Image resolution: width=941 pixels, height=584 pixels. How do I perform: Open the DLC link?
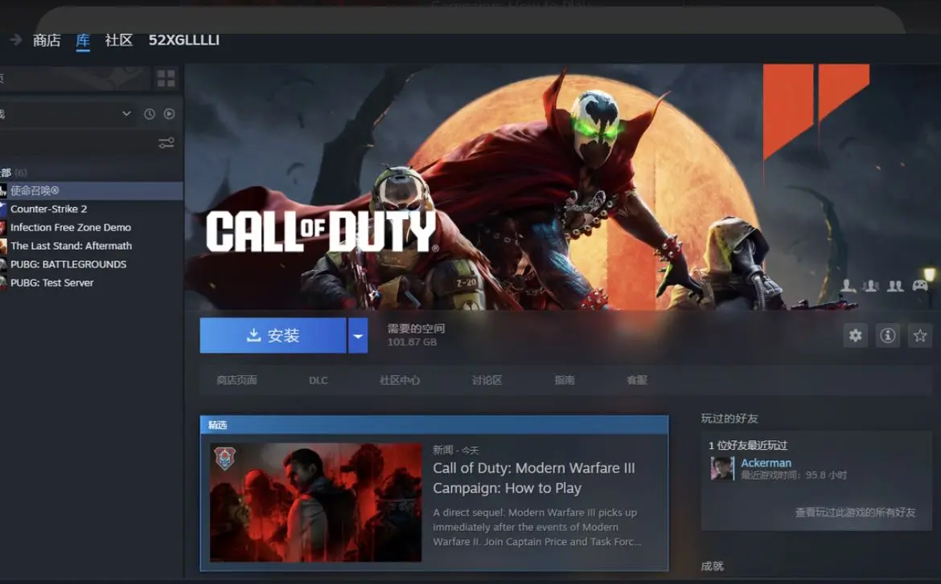tap(318, 380)
